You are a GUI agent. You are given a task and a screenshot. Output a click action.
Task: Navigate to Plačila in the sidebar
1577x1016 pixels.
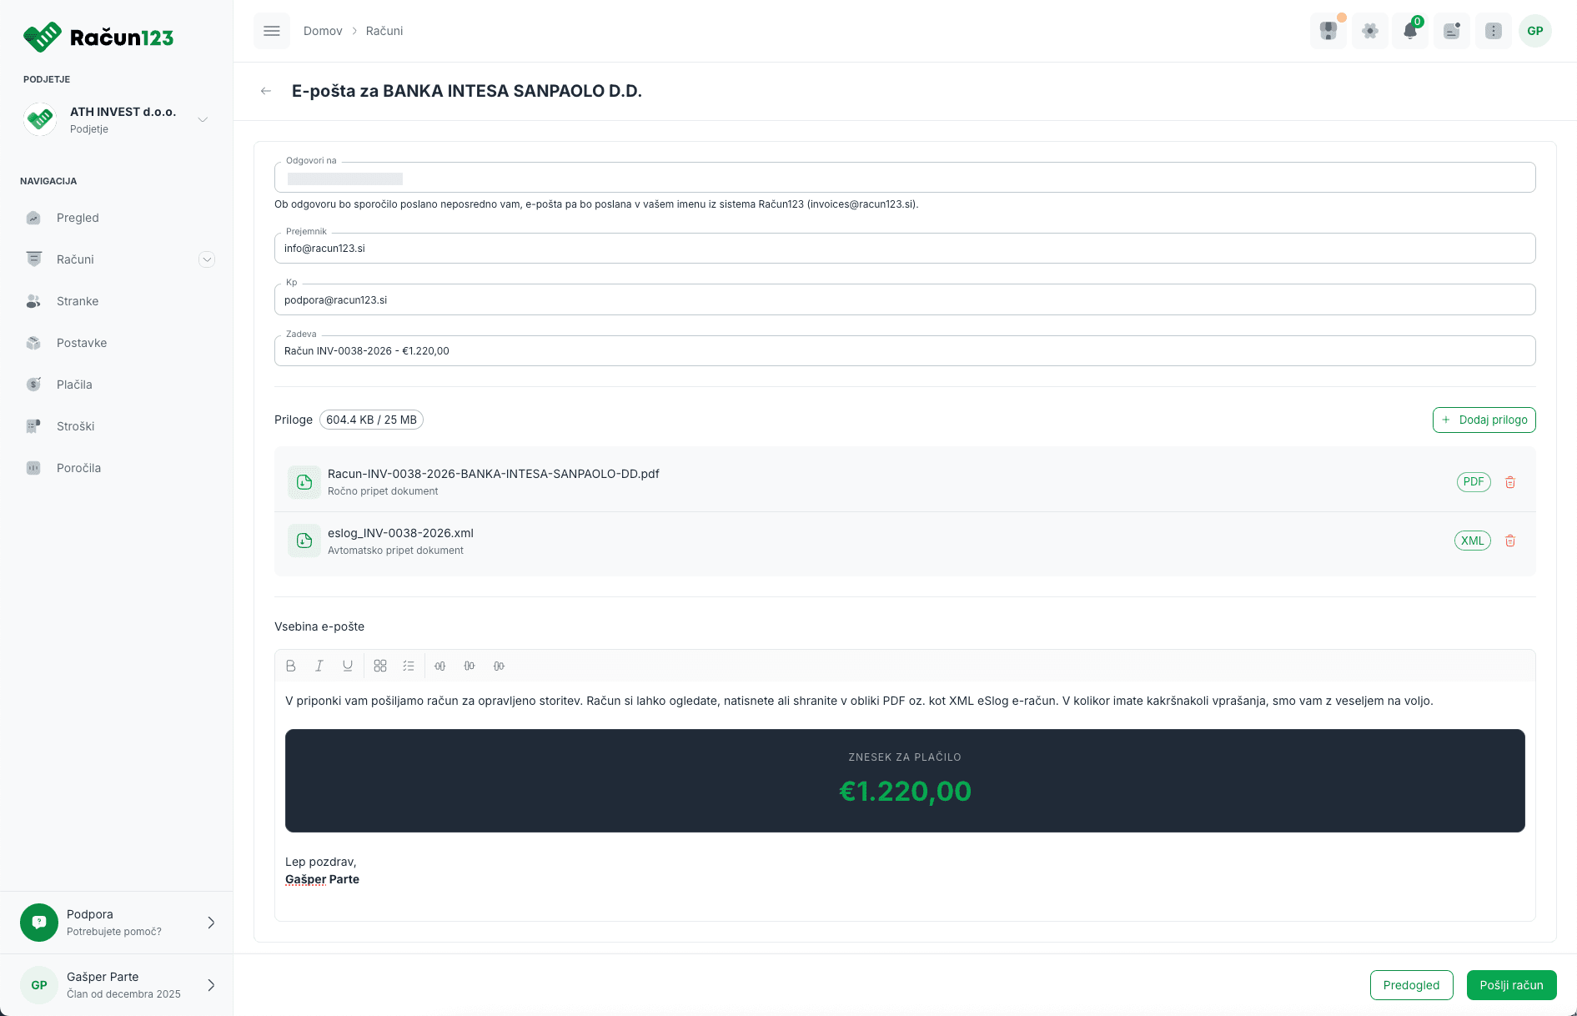coord(74,385)
